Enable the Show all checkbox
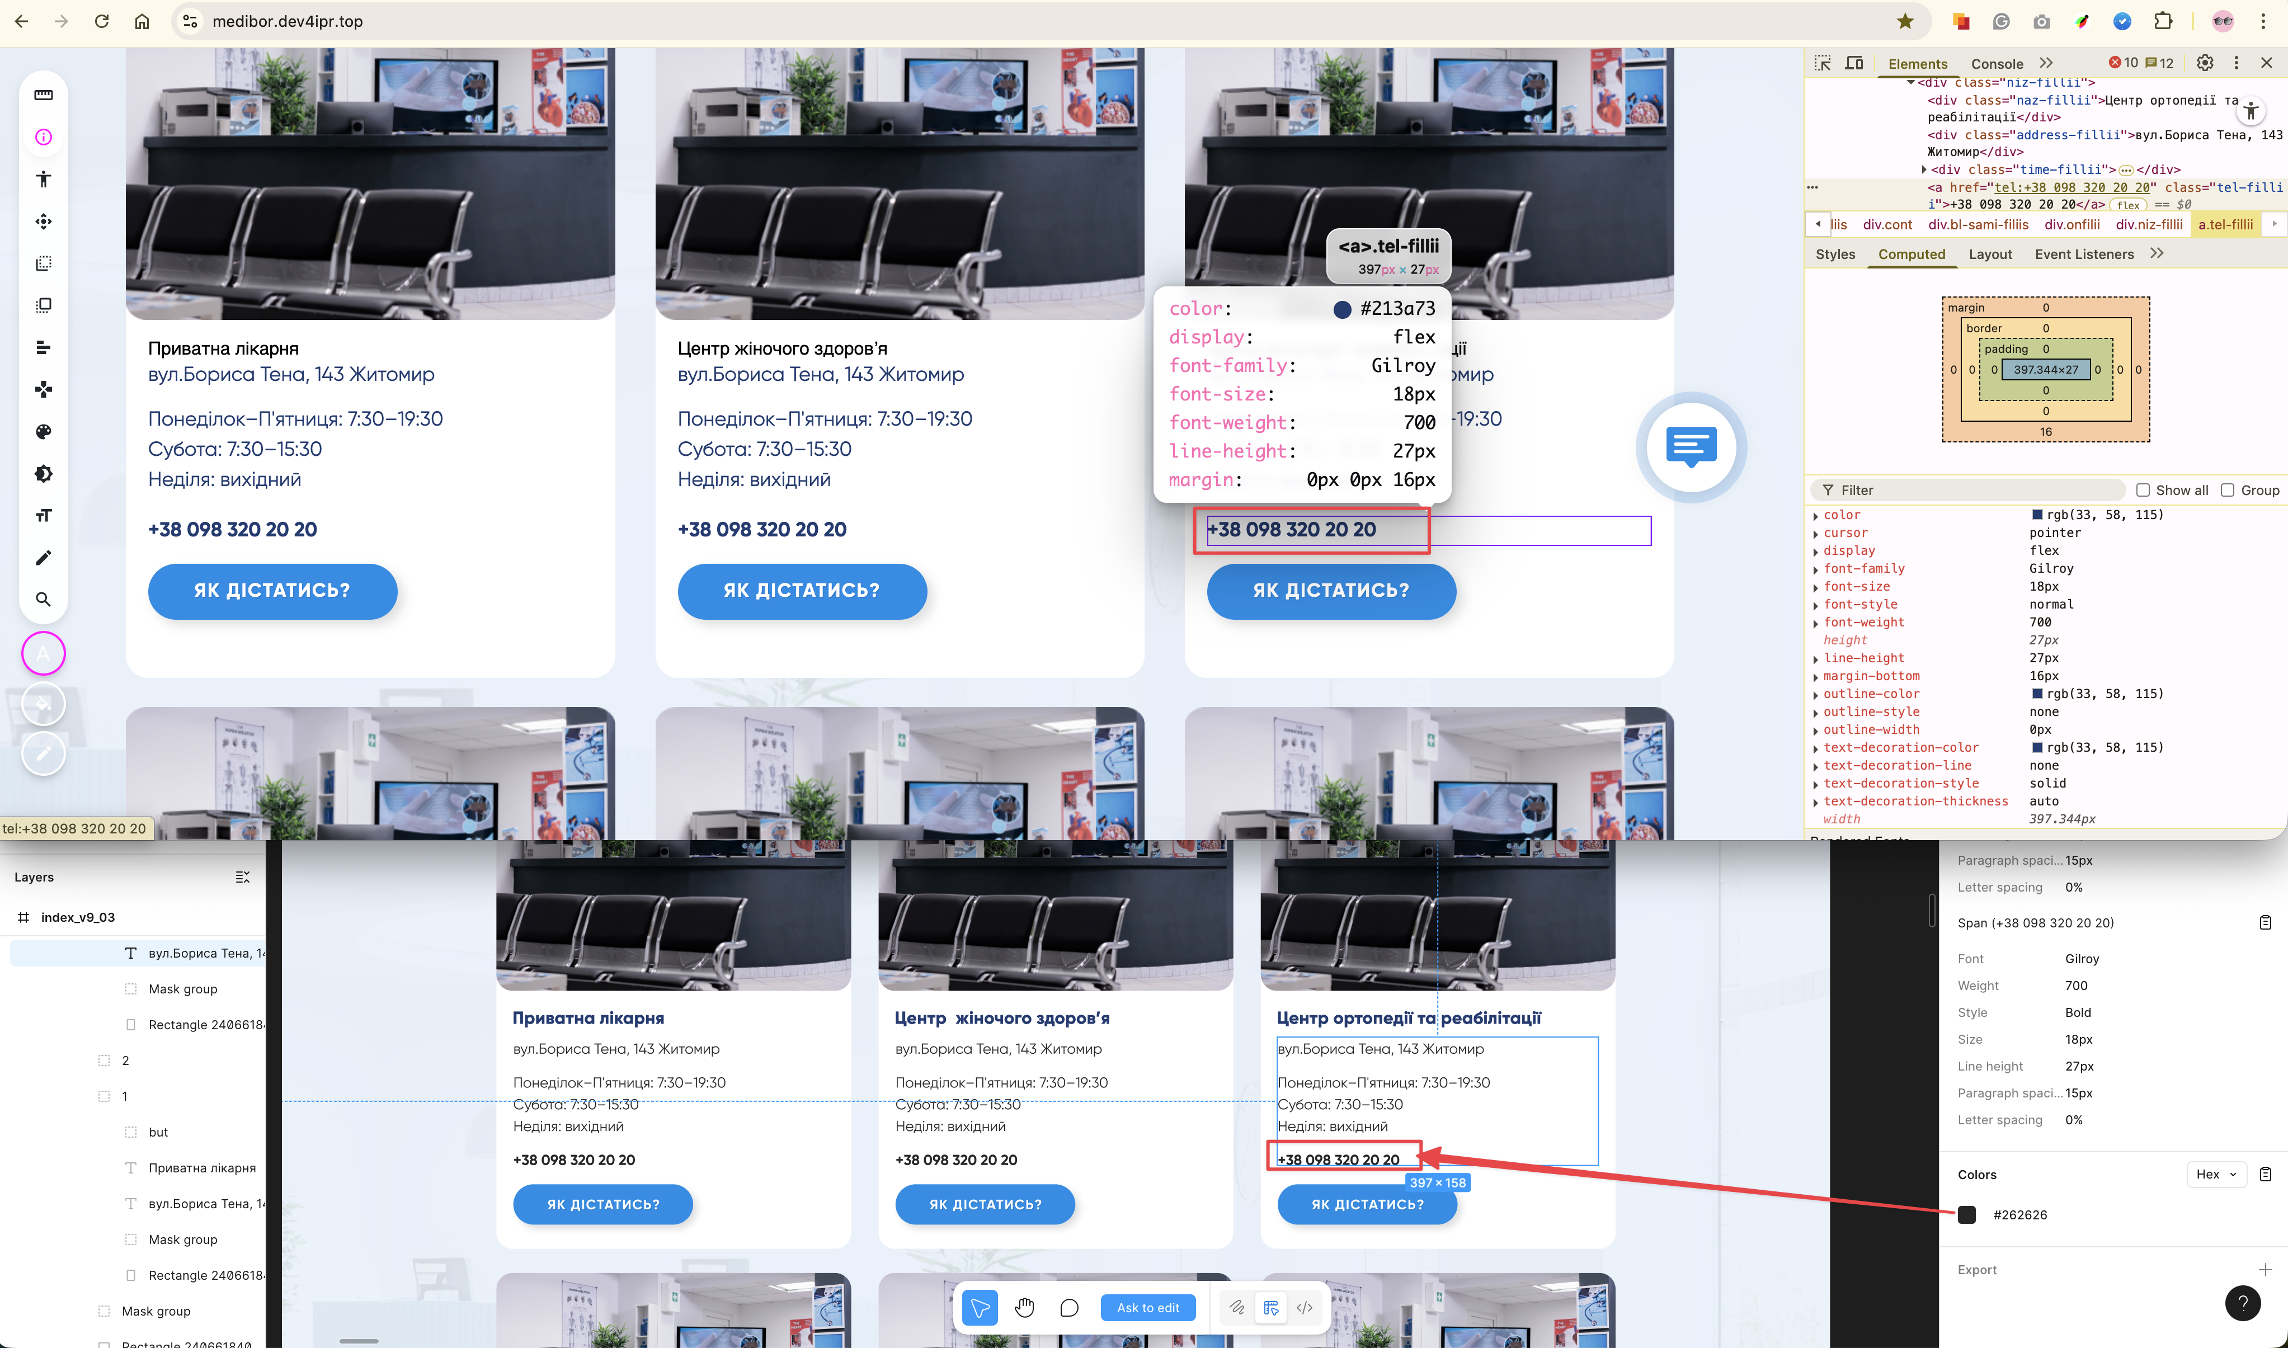The height and width of the screenshot is (1348, 2288). click(2143, 489)
